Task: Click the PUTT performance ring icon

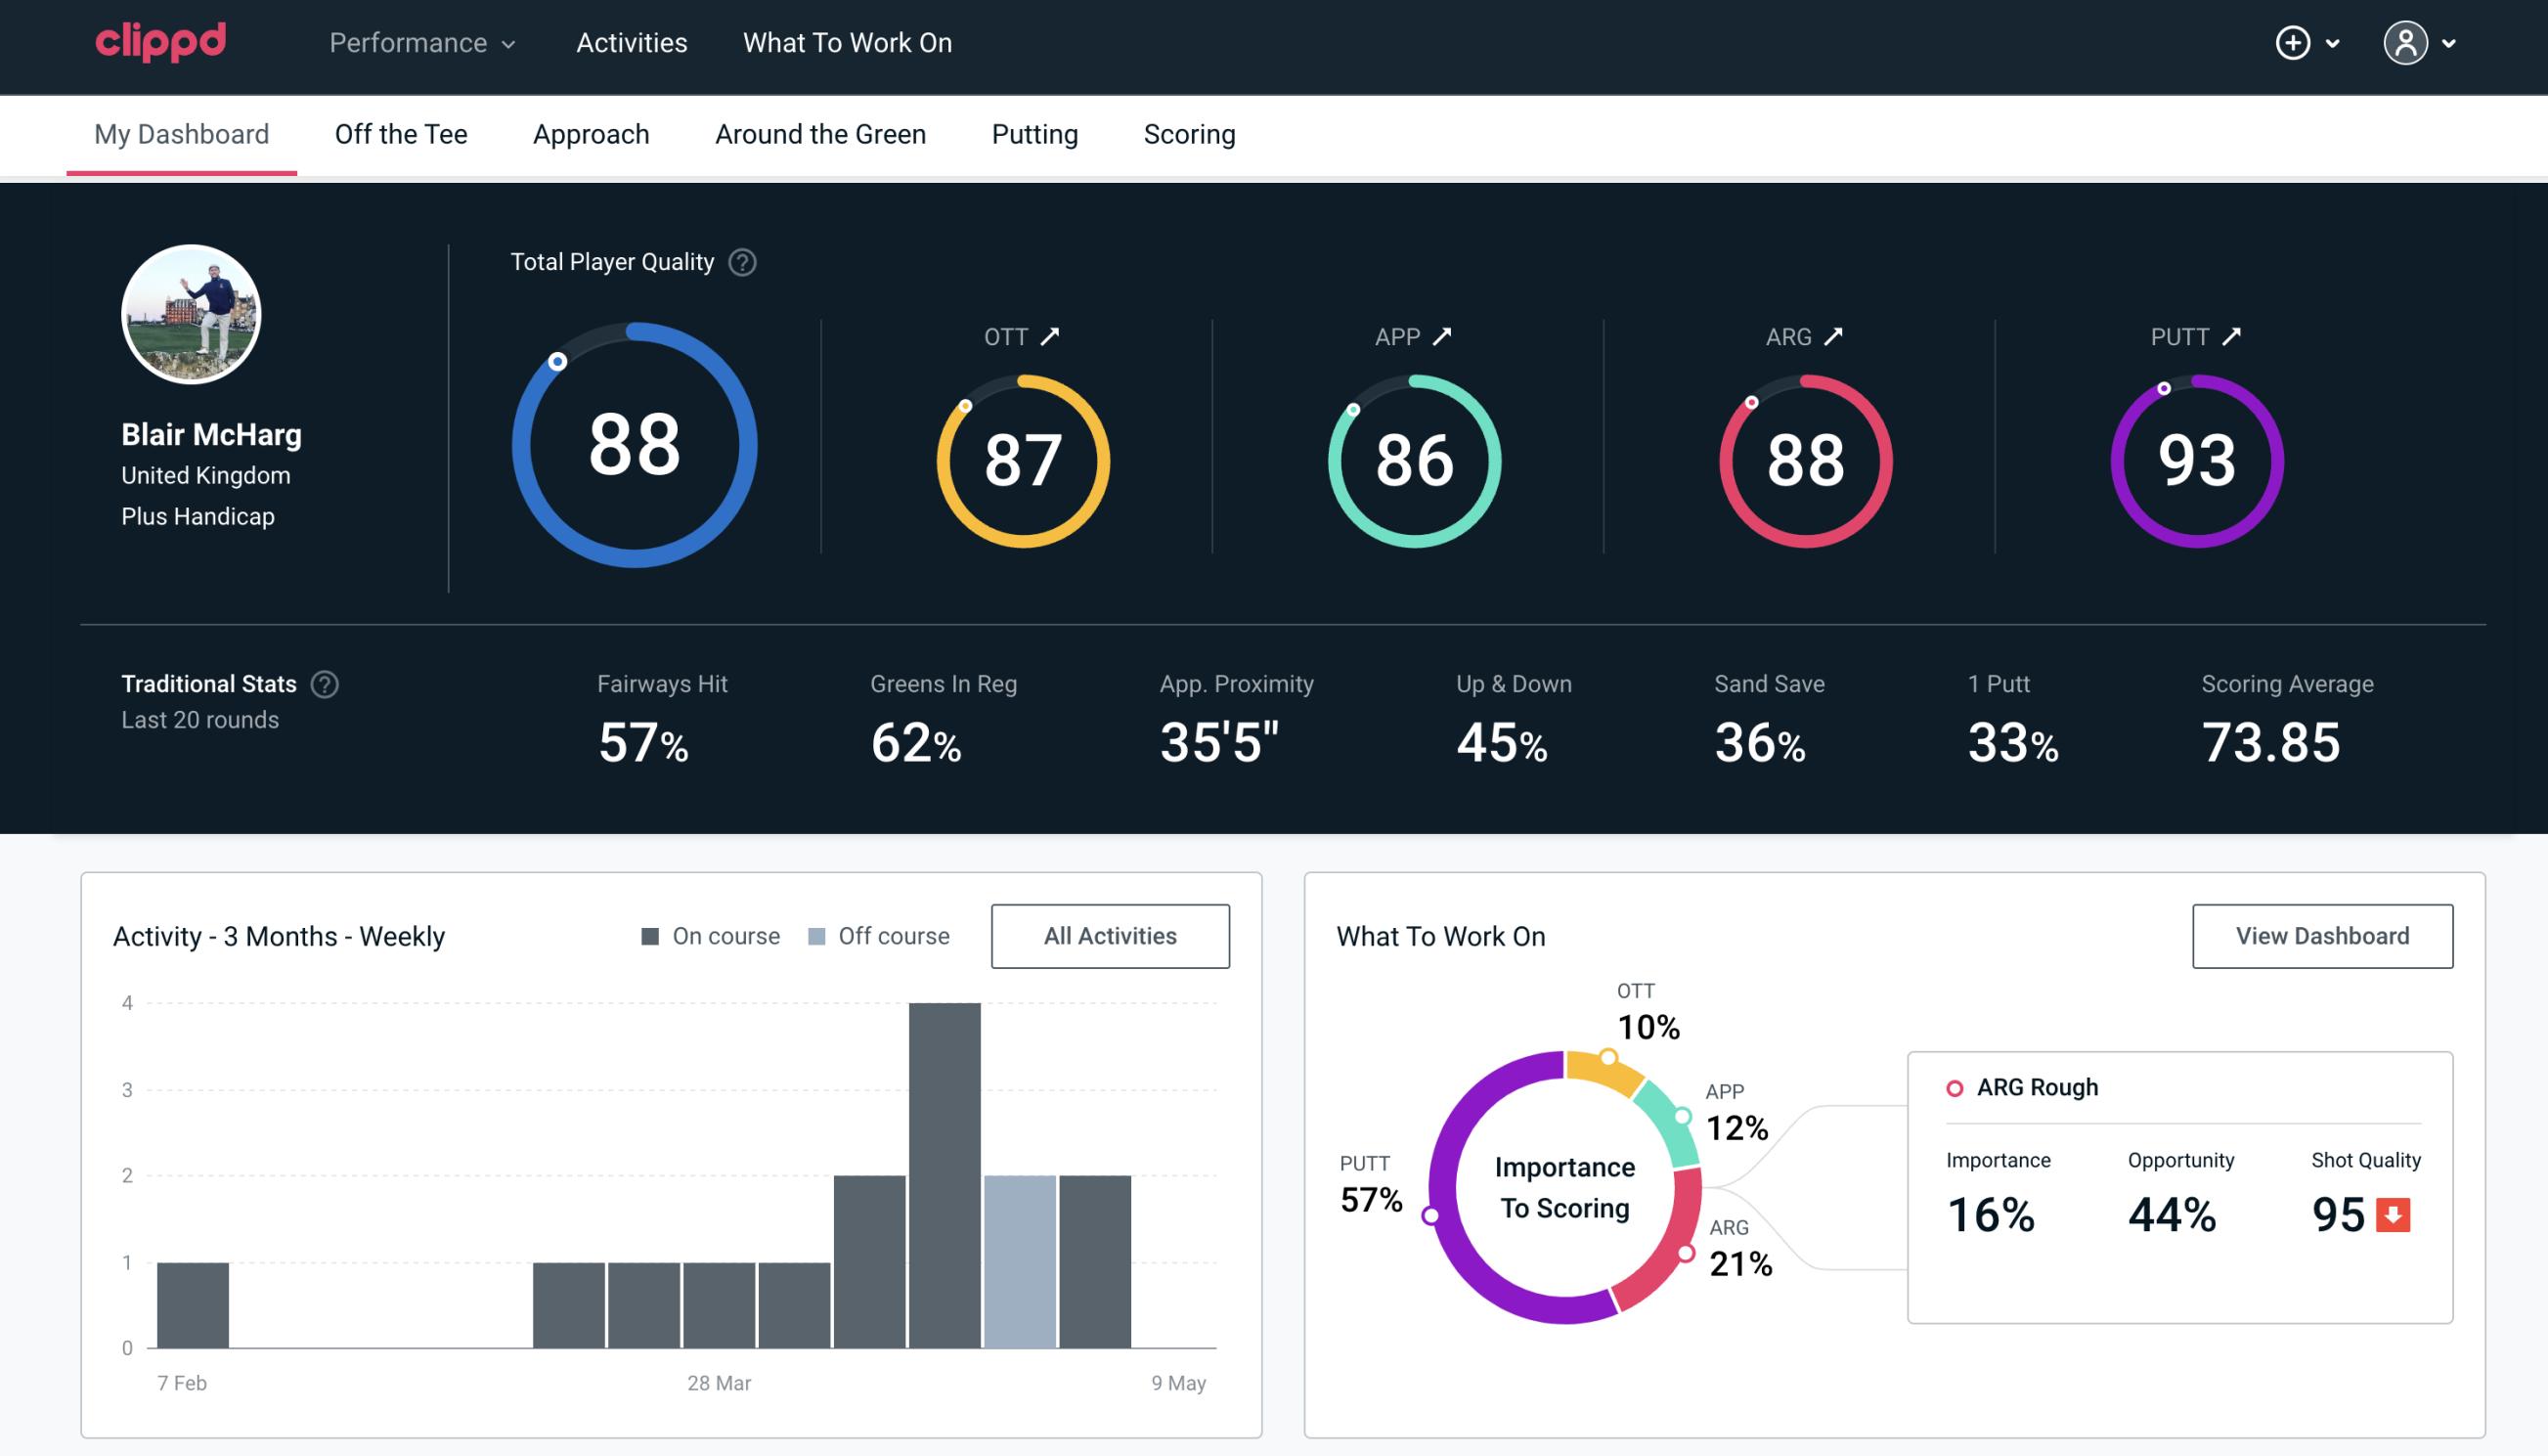Action: point(2193,457)
